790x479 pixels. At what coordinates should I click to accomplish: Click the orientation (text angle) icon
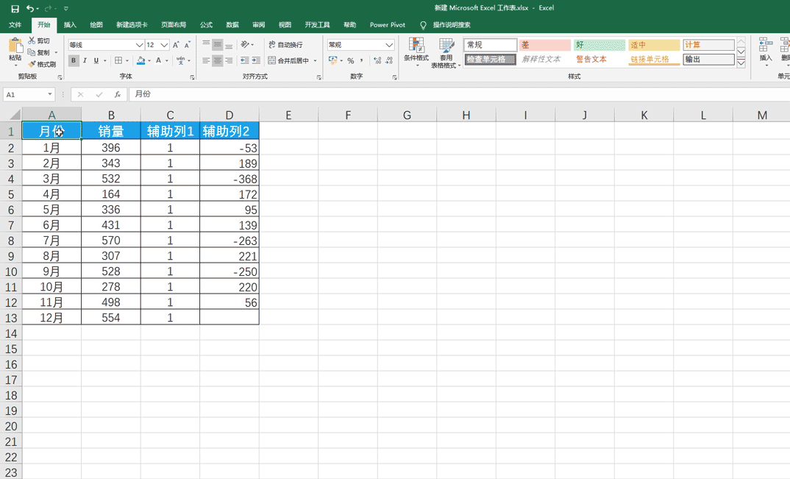click(245, 44)
